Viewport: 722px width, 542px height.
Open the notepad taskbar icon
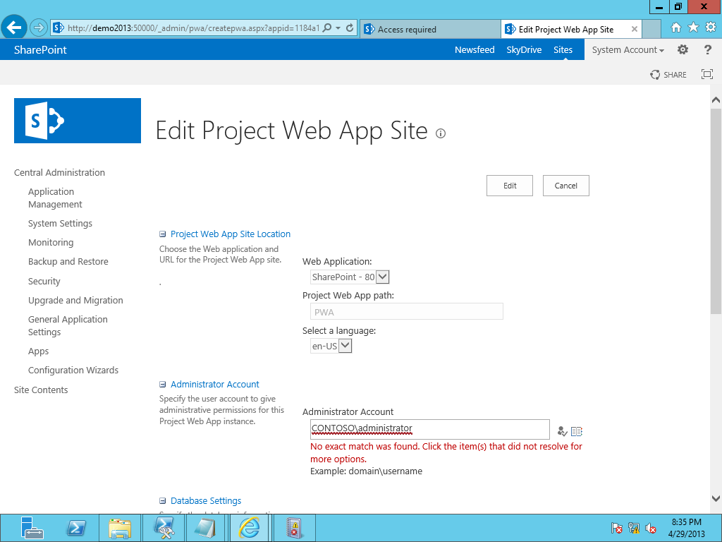tap(205, 527)
